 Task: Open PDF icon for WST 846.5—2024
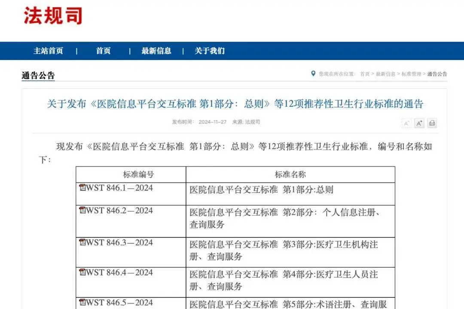tap(82, 302)
